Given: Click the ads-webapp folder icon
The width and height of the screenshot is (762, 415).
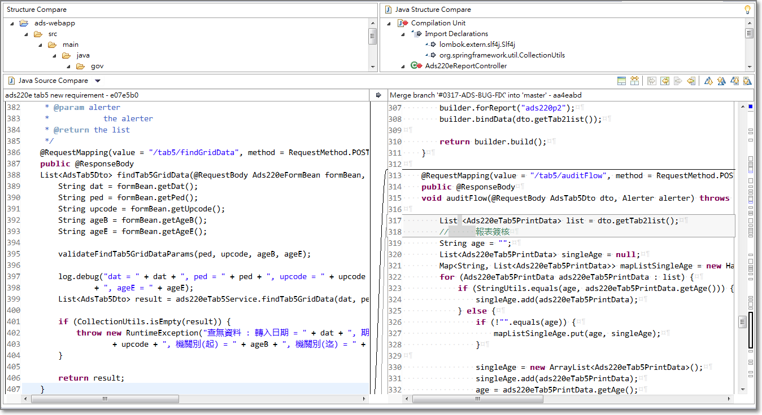Looking at the screenshot, I should pos(24,23).
